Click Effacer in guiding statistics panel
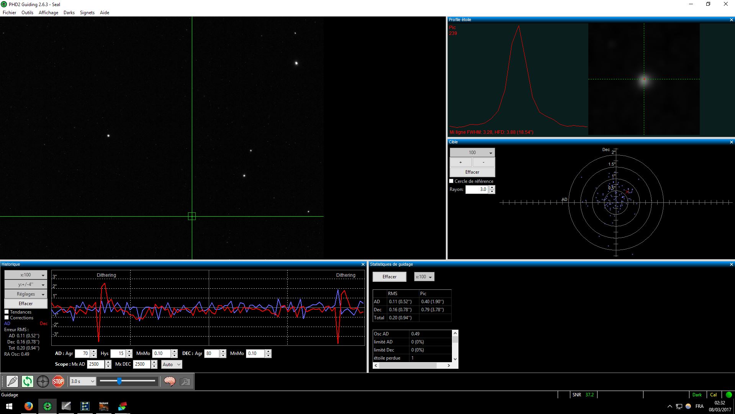The image size is (735, 414). [389, 277]
